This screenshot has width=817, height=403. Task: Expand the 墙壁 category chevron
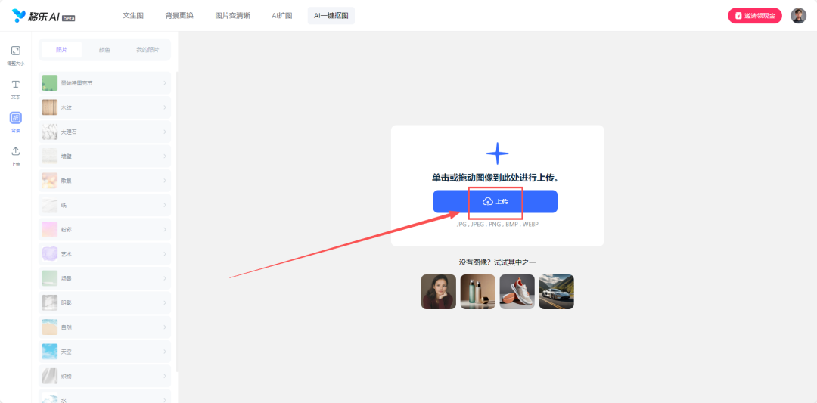click(x=165, y=157)
